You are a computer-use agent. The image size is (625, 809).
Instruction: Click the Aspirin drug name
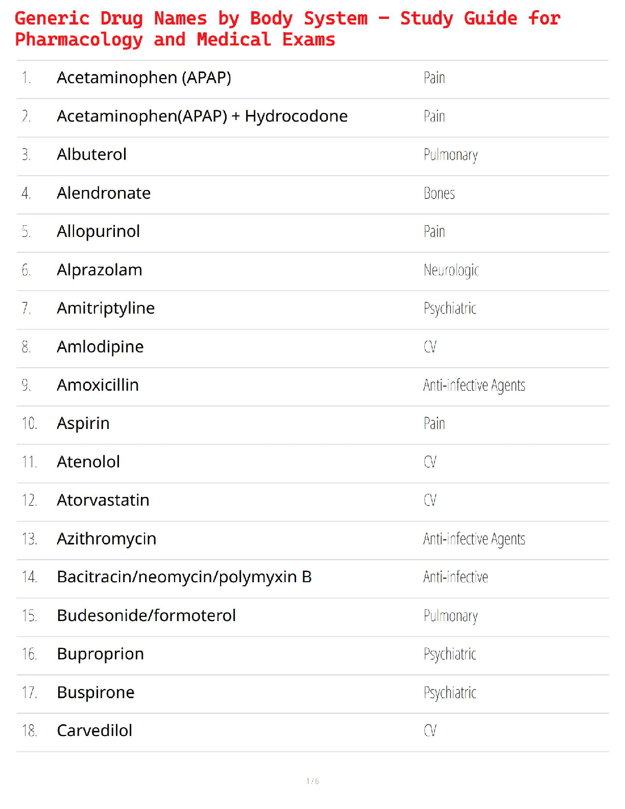(x=83, y=423)
